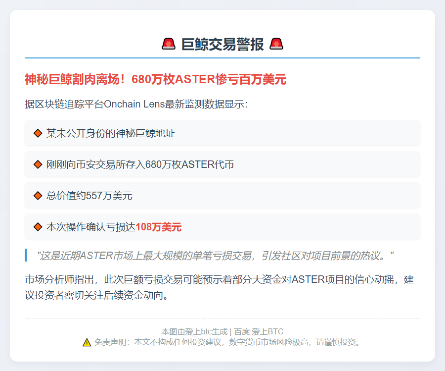Click the red 108万美元 highlighted amount
Viewport: 445px width, 371px height.
(x=158, y=227)
